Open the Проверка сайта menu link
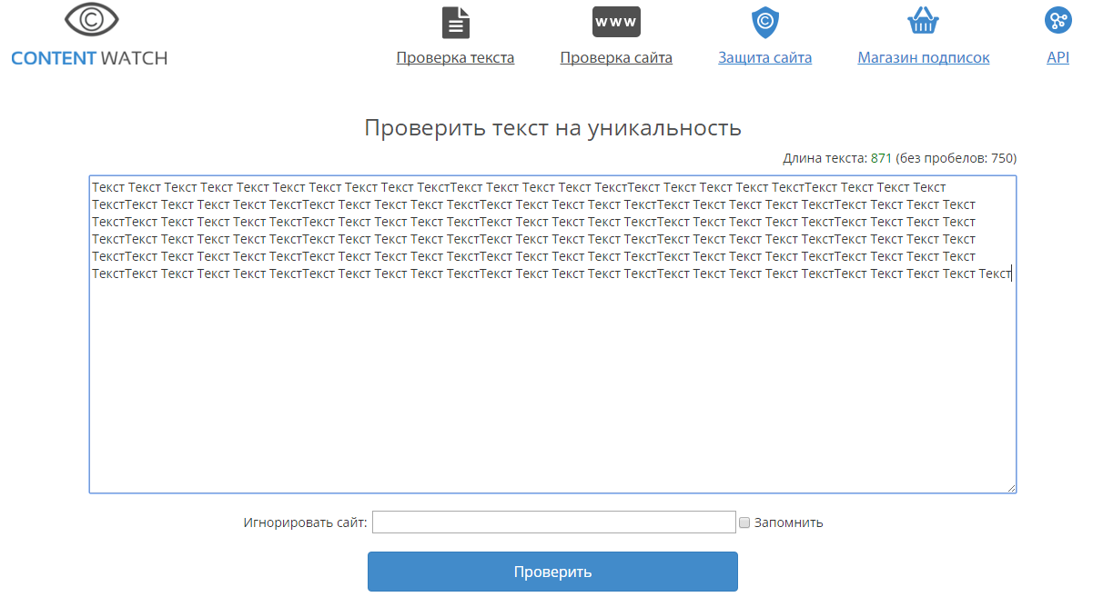Image resolution: width=1093 pixels, height=597 pixels. pyautogui.click(x=616, y=58)
